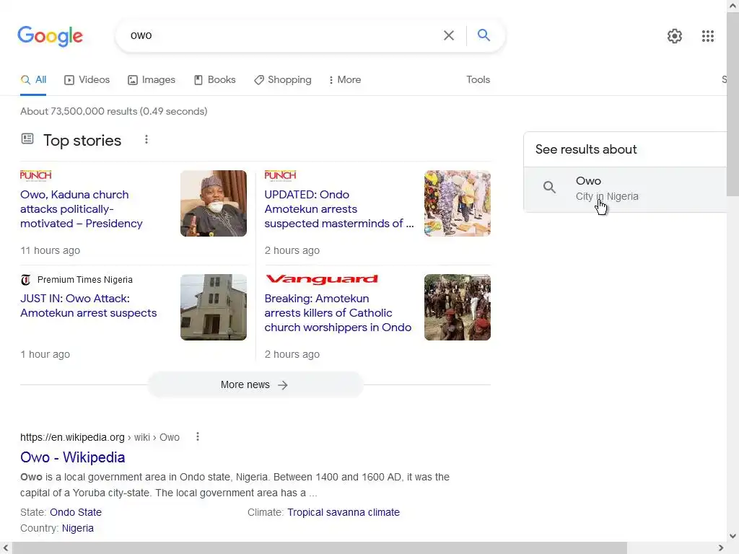Open the Tools options
This screenshot has width=739, height=554.
coord(478,79)
